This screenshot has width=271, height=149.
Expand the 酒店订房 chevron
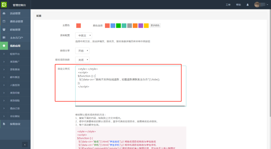pyautogui.click(x=4, y=108)
